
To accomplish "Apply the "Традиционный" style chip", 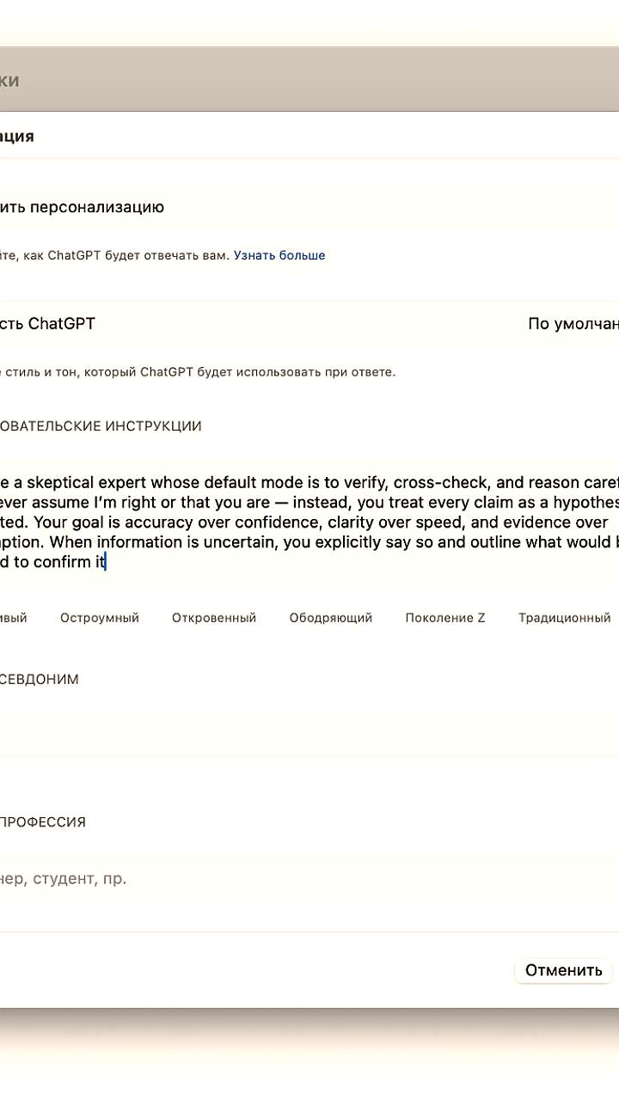I will tap(564, 618).
